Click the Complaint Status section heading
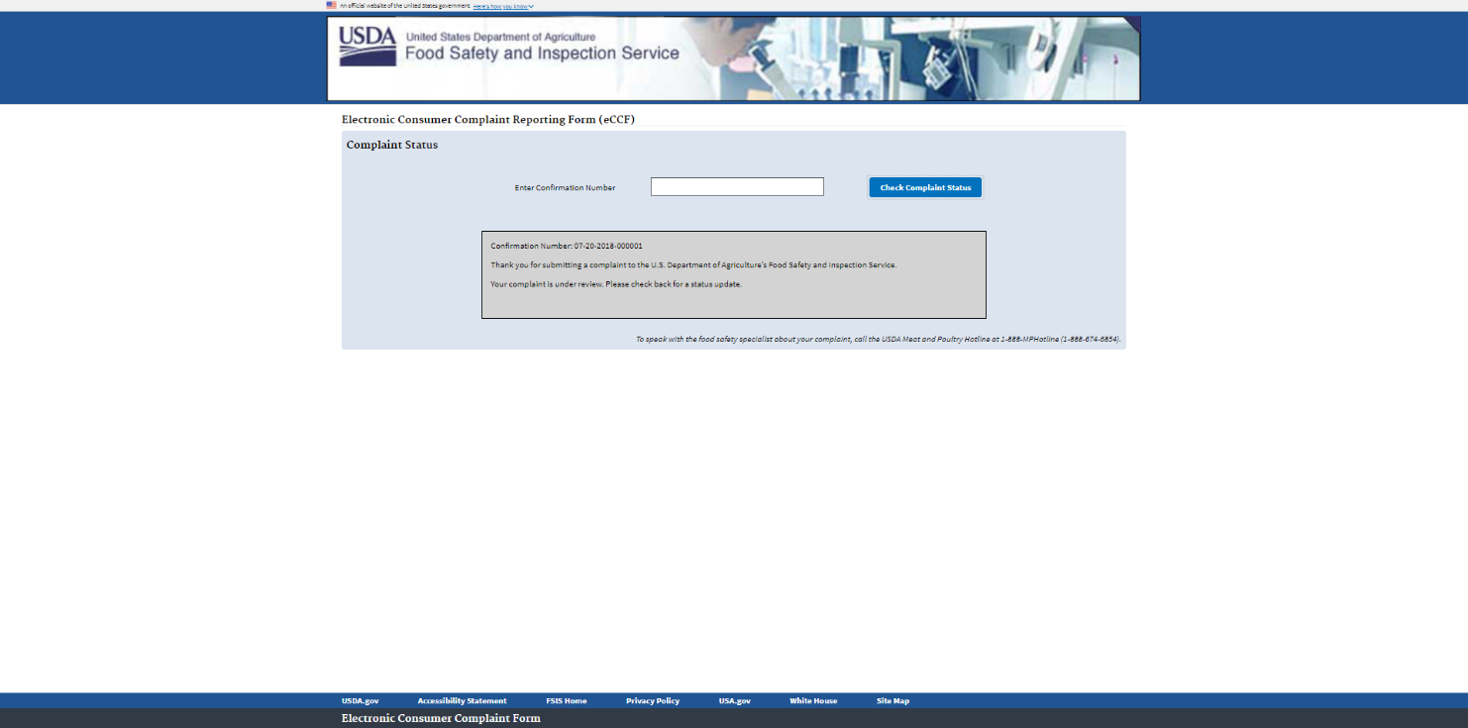Image resolution: width=1468 pixels, height=728 pixels. click(x=391, y=146)
